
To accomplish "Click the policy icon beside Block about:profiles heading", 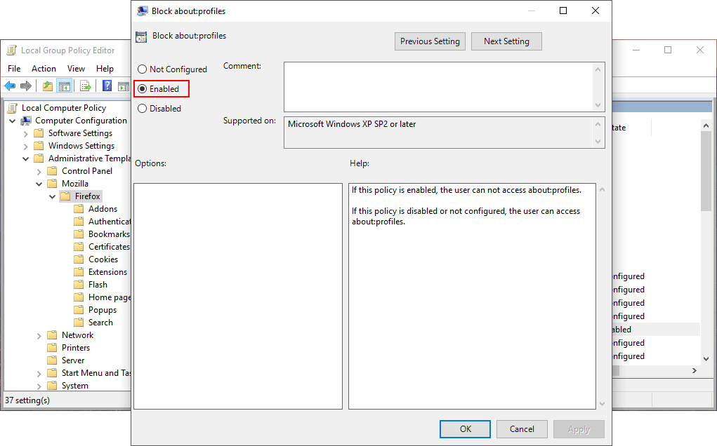I will coord(141,36).
